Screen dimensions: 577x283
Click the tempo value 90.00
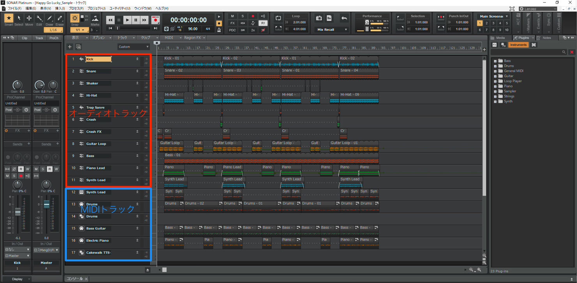[x=193, y=29]
